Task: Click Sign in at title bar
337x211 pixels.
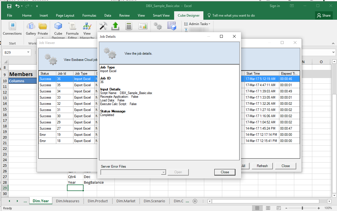Action: point(275,6)
